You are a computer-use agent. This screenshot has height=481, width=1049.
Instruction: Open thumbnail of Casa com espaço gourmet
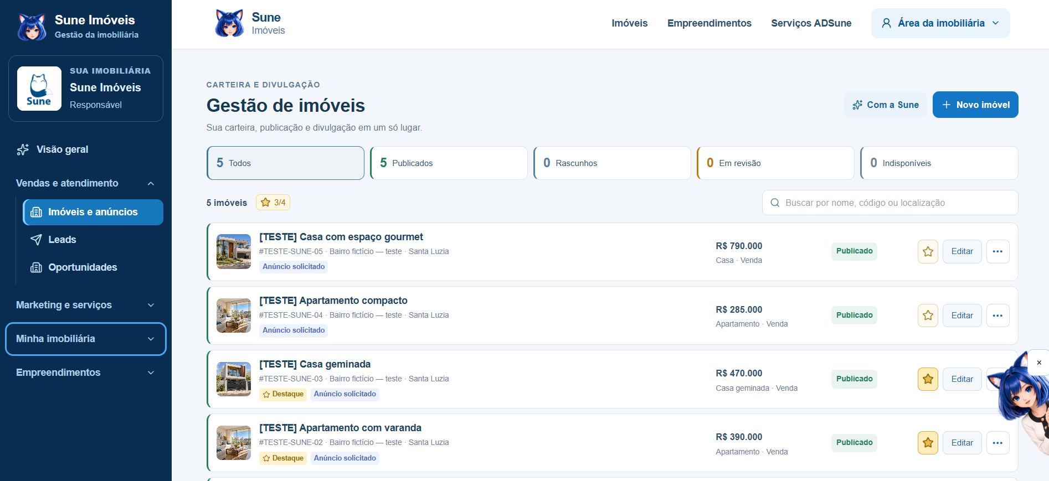click(x=234, y=251)
